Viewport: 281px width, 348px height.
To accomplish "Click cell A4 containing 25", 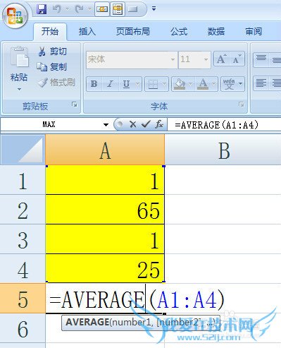I will point(105,268).
